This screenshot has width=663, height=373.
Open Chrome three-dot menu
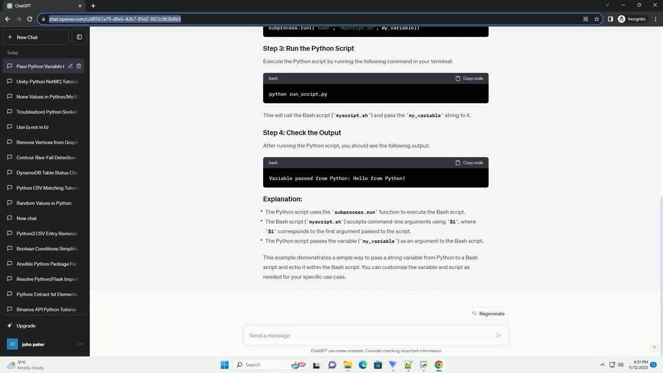(x=655, y=19)
